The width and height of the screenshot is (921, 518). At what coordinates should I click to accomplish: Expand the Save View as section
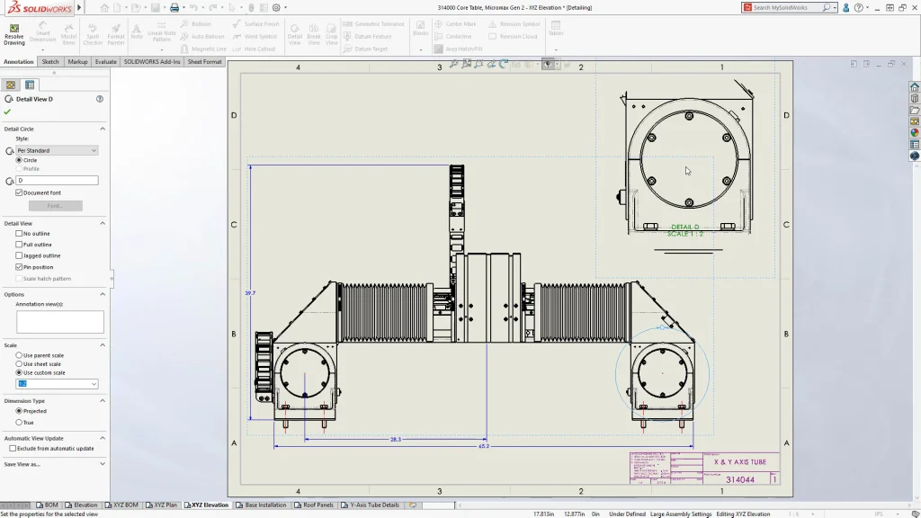(102, 464)
